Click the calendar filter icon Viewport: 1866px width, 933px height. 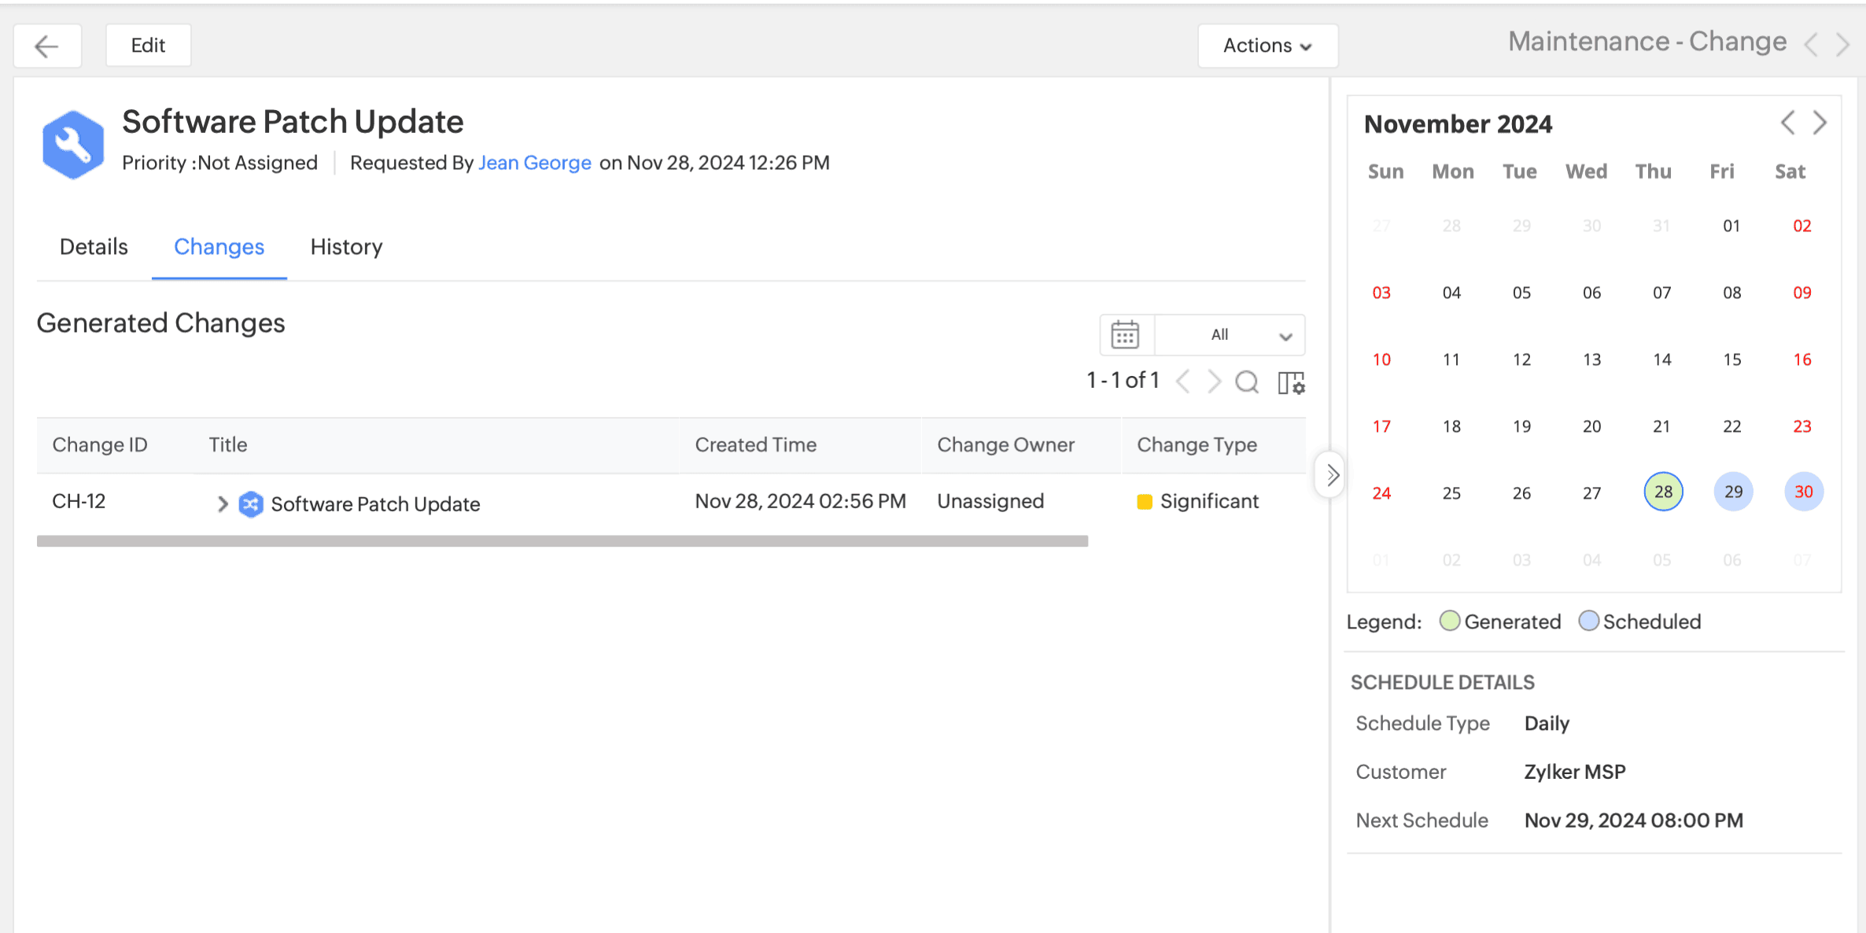pyautogui.click(x=1125, y=335)
